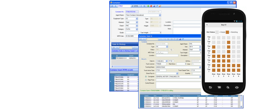
Task: Open the Date In calendar dropdown
Action: click(166, 61)
